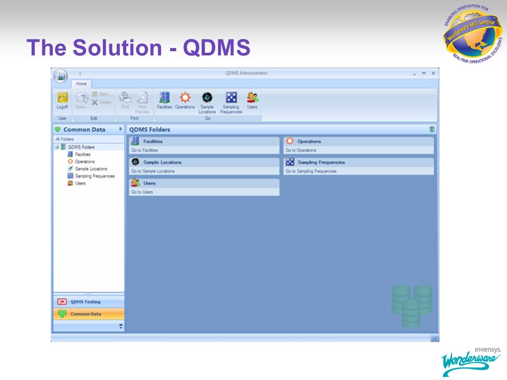Open the Operations card header
This screenshot has height=380, width=507.
359,141
